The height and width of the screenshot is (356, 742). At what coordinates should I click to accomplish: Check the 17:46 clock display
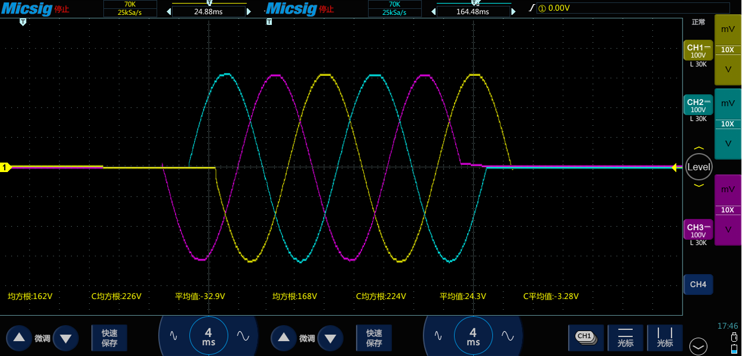tap(728, 326)
